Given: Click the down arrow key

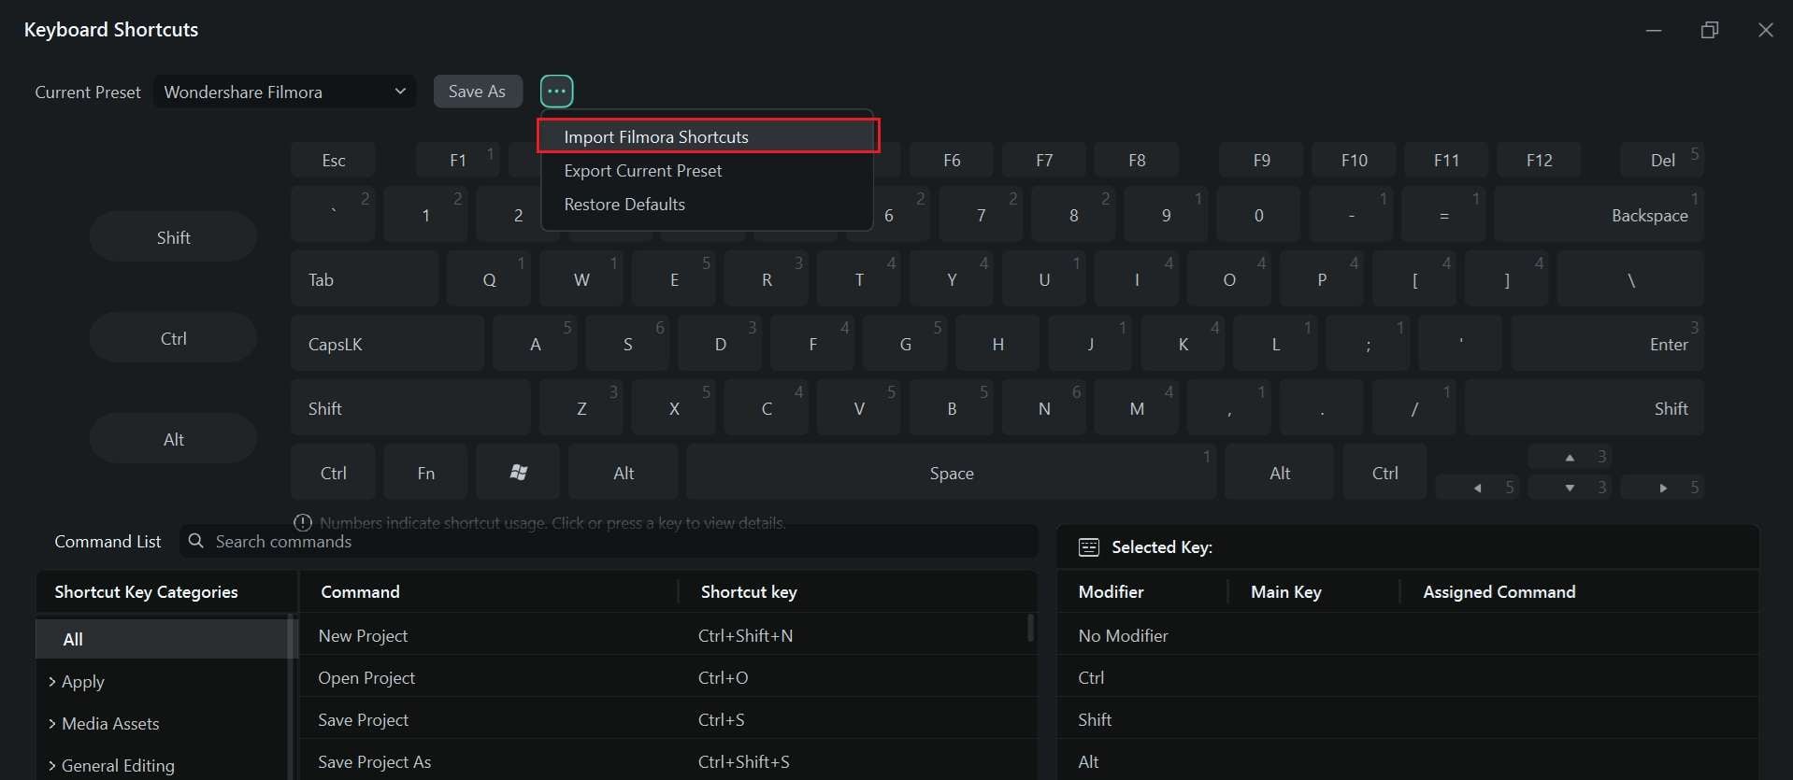Looking at the screenshot, I should point(1570,488).
